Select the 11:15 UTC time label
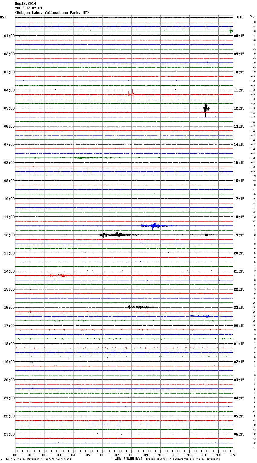Screen dimensions: 257x463 [239, 90]
